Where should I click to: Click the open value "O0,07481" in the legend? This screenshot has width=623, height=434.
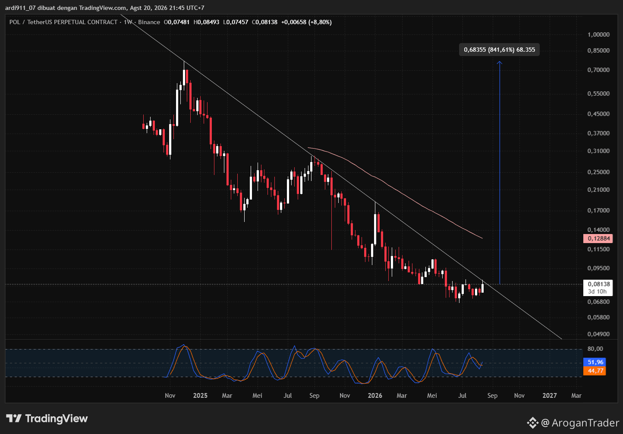point(177,22)
